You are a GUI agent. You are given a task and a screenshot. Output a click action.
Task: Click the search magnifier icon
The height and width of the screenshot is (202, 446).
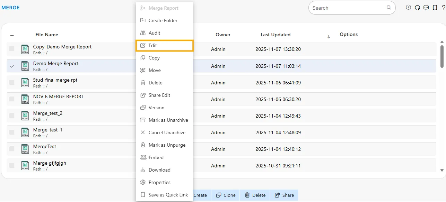tap(389, 8)
